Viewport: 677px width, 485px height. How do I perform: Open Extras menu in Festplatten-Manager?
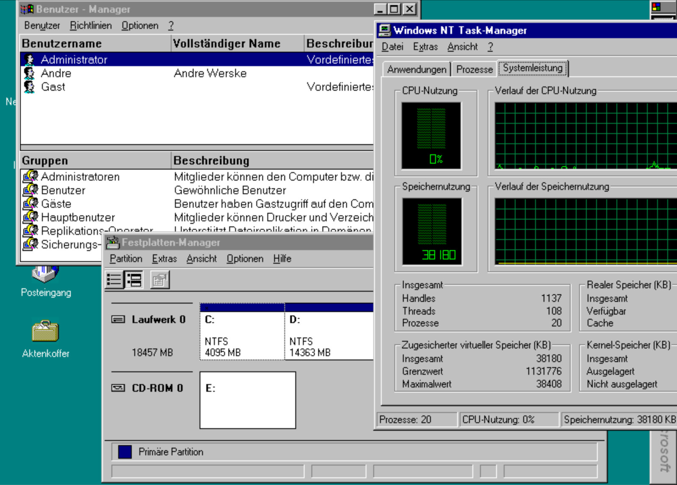click(164, 259)
